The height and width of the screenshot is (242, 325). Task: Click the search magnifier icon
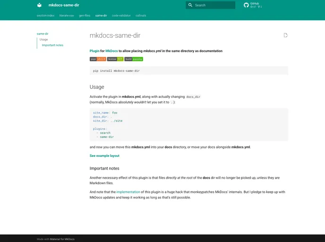click(x=190, y=5)
